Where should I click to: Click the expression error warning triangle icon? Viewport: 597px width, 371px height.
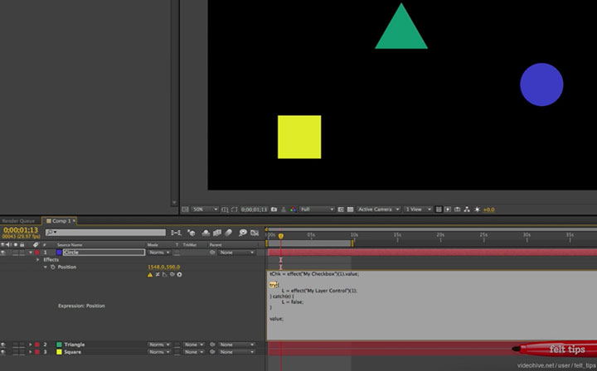click(150, 274)
